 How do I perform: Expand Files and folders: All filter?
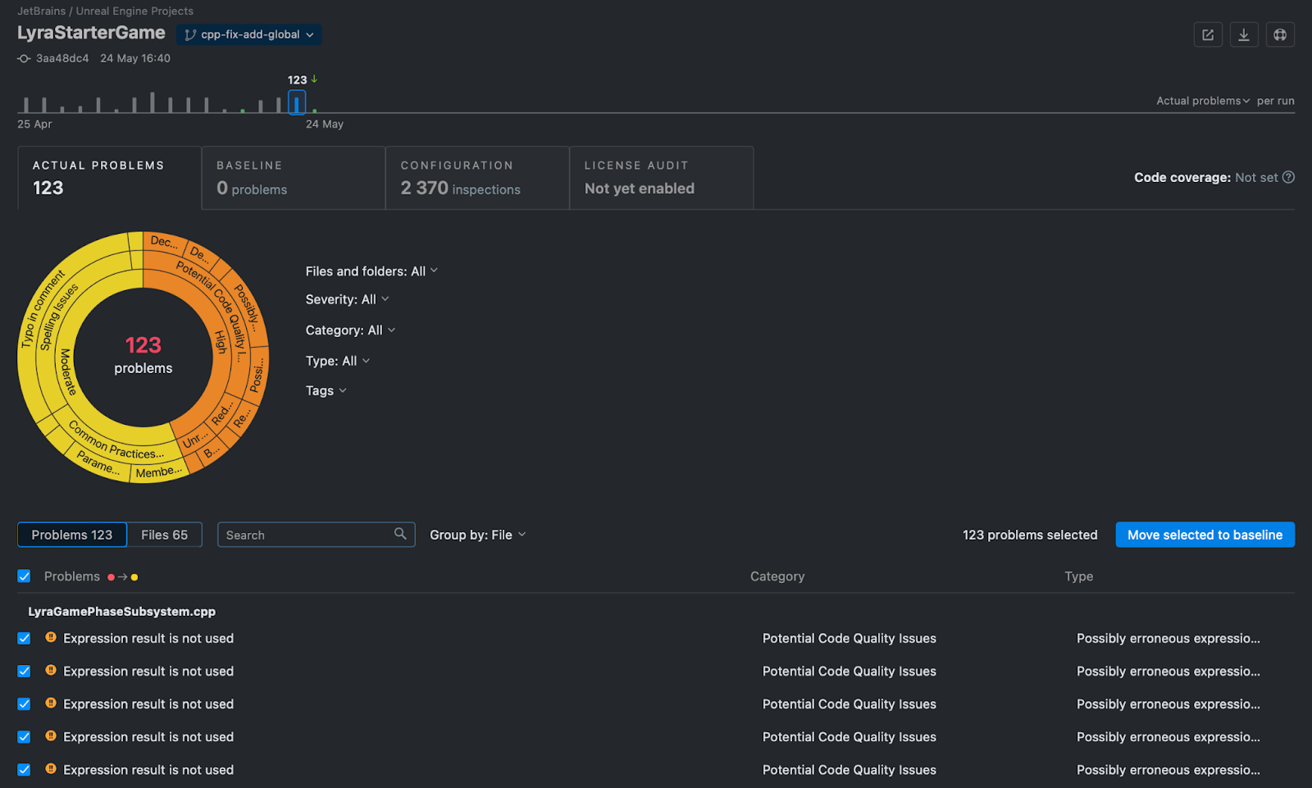tap(371, 271)
